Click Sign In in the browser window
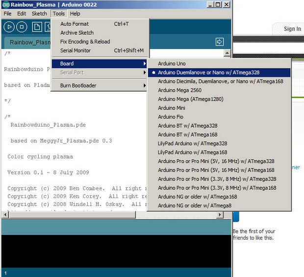304x277 pixels. coord(292,29)
